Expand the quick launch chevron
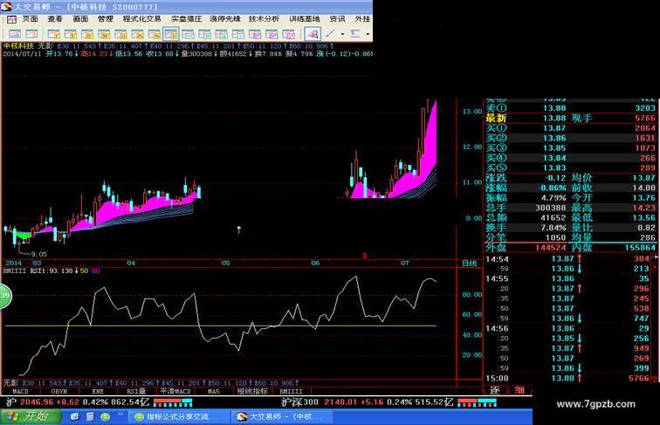Screen dimensions: 660x425 point(120,415)
